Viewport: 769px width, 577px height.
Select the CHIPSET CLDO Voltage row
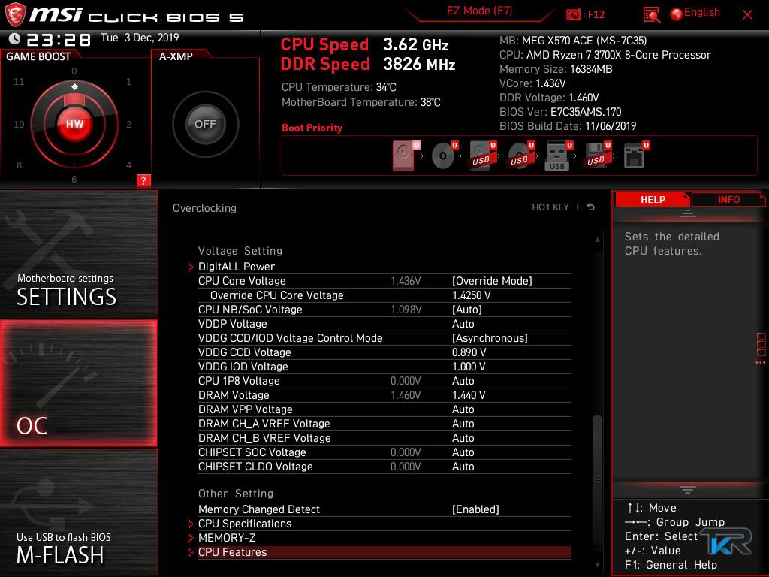coord(384,466)
